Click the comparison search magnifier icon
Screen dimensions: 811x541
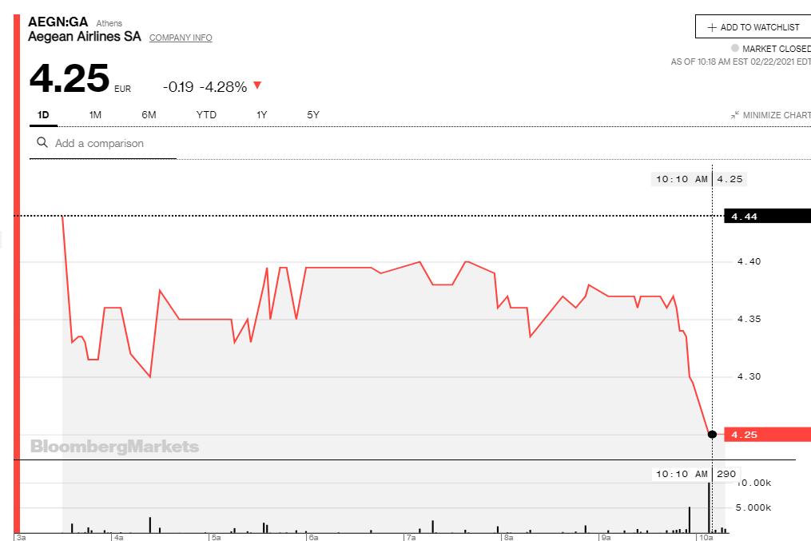point(42,143)
